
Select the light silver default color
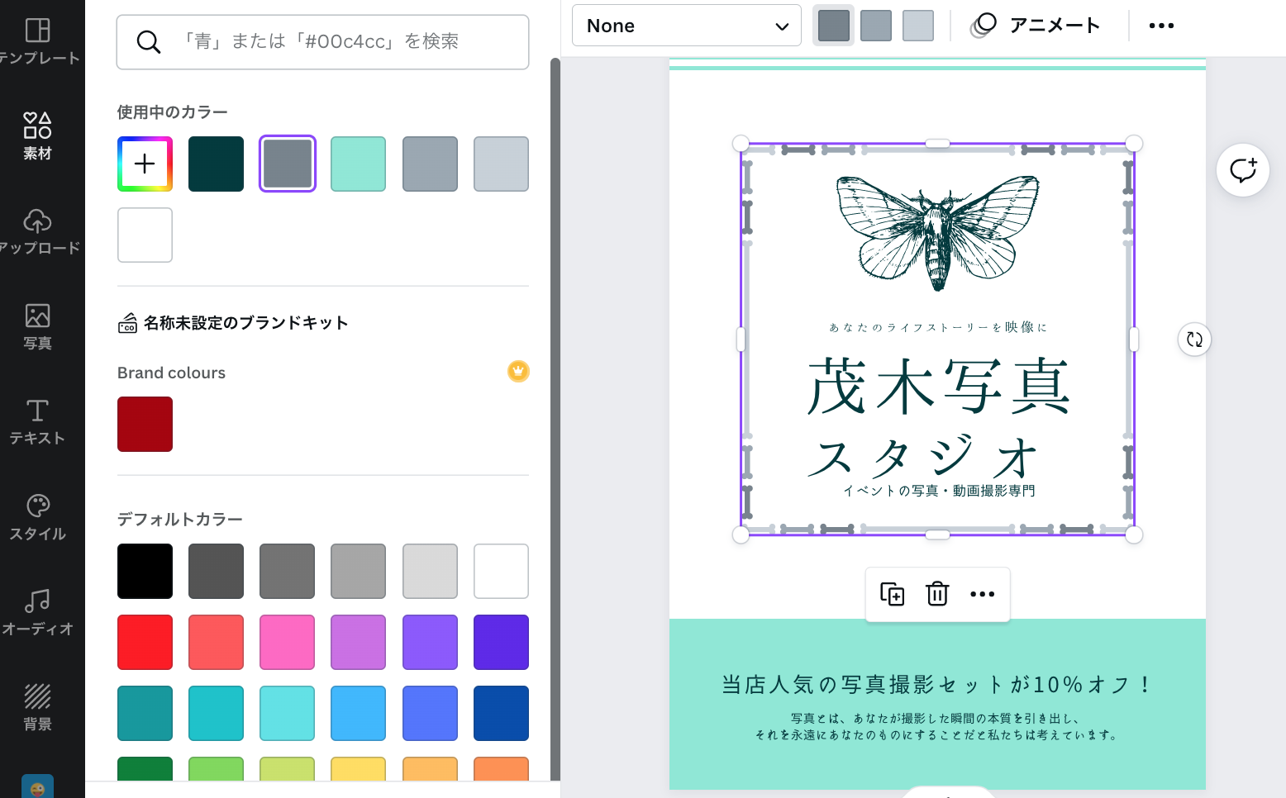point(430,571)
